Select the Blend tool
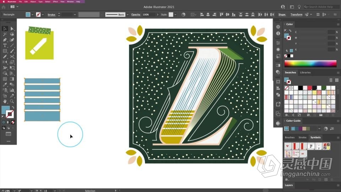 [12, 85]
